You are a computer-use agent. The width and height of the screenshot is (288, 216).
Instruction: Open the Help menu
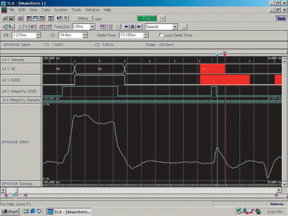click(x=108, y=10)
